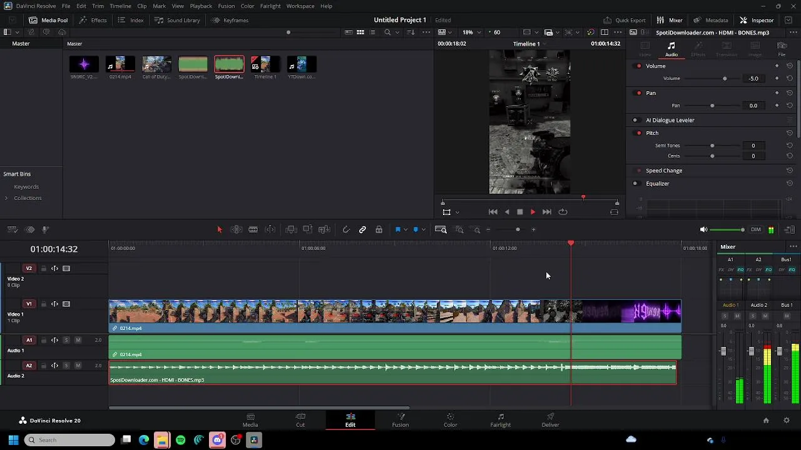
Task: Click the Volume value field -5.0
Action: pyautogui.click(x=753, y=79)
